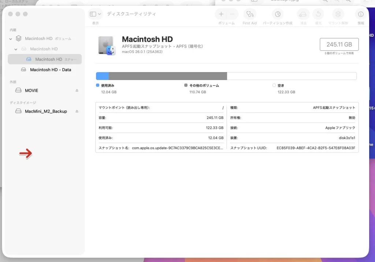
Task: Click the remove volume minus icon
Action: pyautogui.click(x=232, y=14)
